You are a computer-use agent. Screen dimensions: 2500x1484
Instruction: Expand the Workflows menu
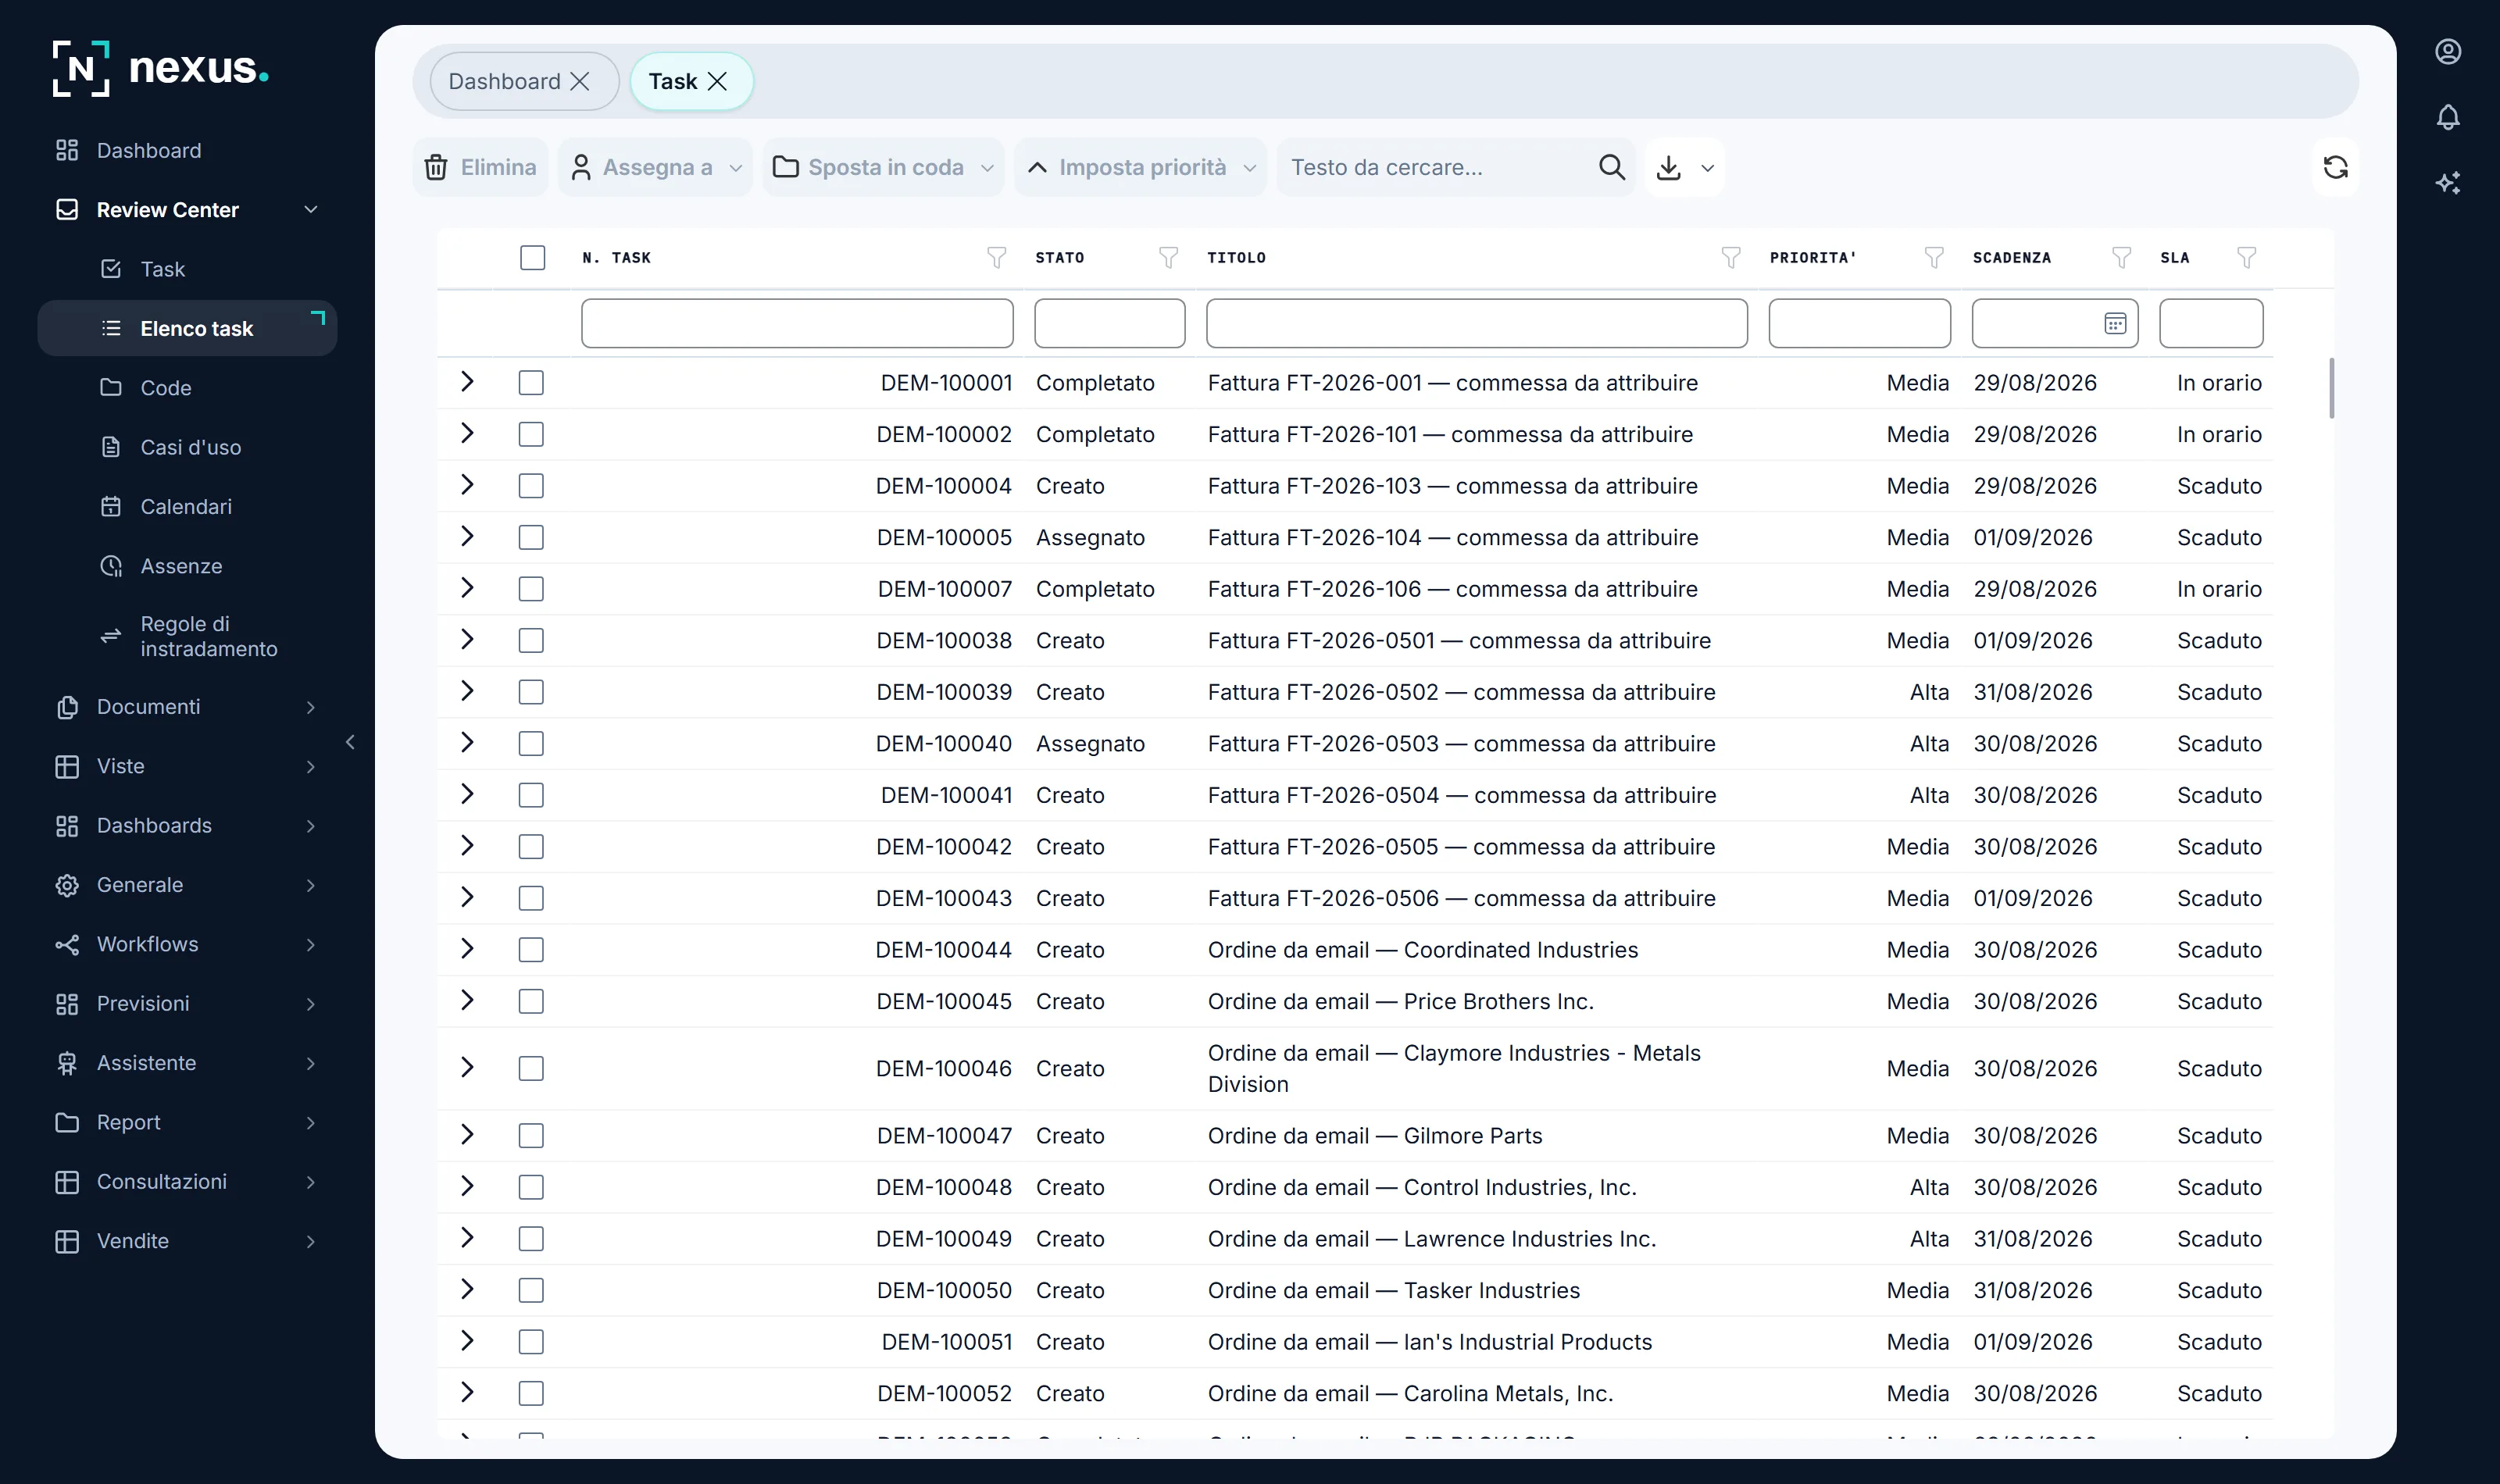pyautogui.click(x=310, y=945)
